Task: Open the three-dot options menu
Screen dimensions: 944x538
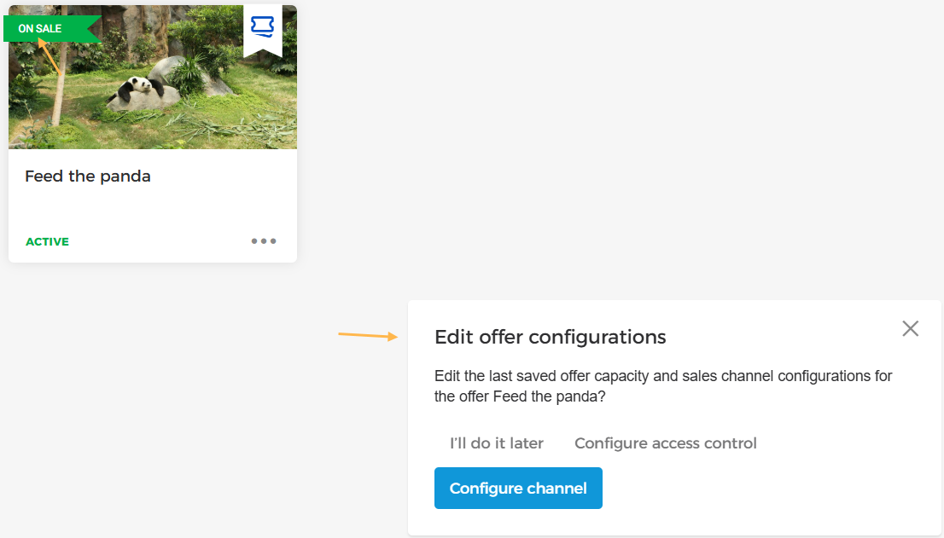Action: click(x=264, y=241)
